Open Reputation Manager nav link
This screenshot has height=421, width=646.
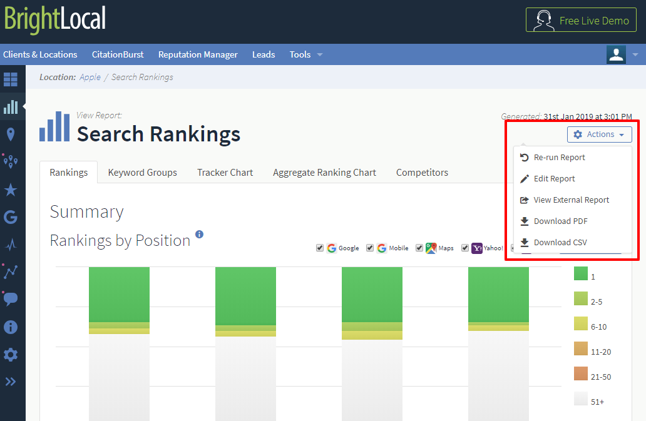[198, 54]
